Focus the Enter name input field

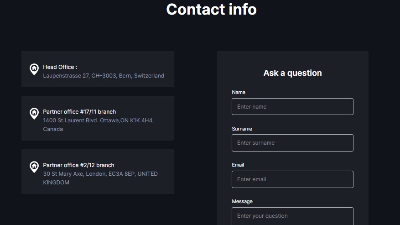pyautogui.click(x=292, y=107)
